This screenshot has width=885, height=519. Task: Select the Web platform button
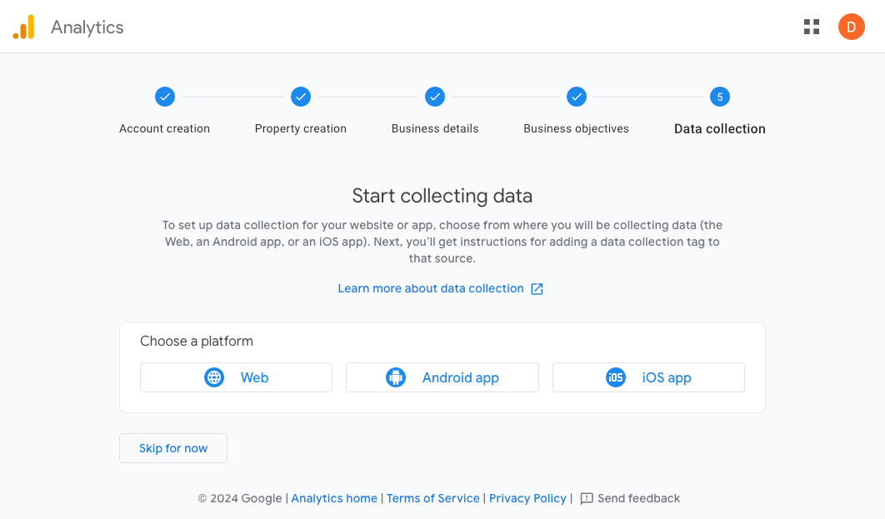pos(236,377)
